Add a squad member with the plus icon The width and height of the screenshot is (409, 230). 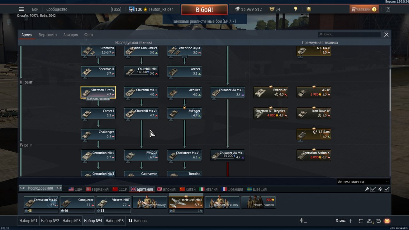(x=350, y=221)
